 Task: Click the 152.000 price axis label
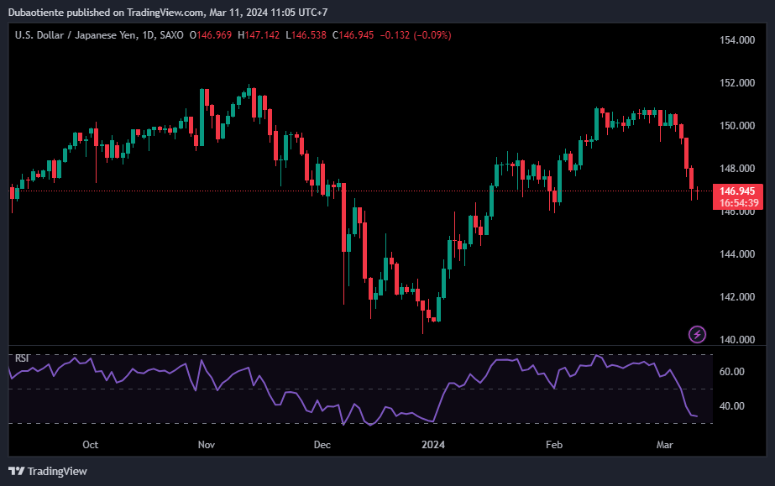(737, 83)
